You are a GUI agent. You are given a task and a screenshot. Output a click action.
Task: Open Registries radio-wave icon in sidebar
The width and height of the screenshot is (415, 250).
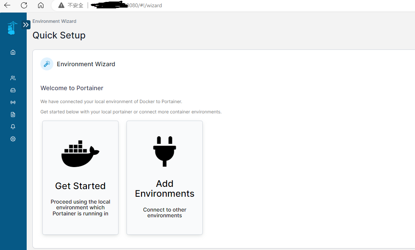click(x=13, y=102)
